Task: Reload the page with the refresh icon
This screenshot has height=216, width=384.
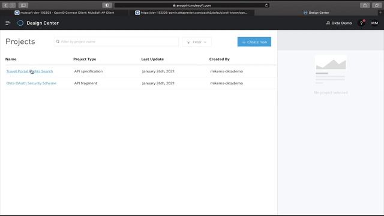Action: pyautogui.click(x=266, y=5)
